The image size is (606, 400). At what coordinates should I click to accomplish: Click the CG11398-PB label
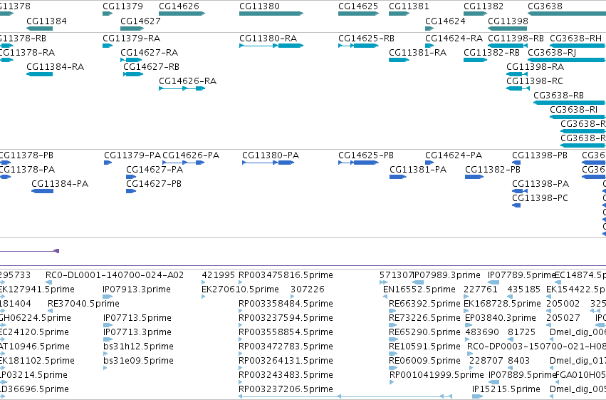[540, 155]
